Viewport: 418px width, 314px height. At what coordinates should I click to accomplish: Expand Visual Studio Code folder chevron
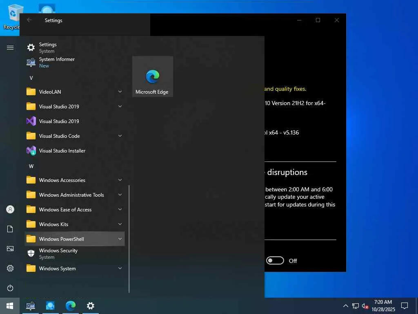click(x=120, y=136)
